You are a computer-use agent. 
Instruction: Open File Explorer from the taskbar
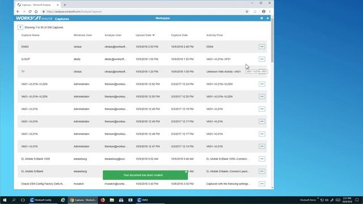[112, 200]
